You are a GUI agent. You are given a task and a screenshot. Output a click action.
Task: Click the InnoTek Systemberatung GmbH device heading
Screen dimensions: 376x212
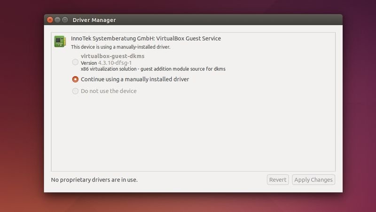coord(146,39)
